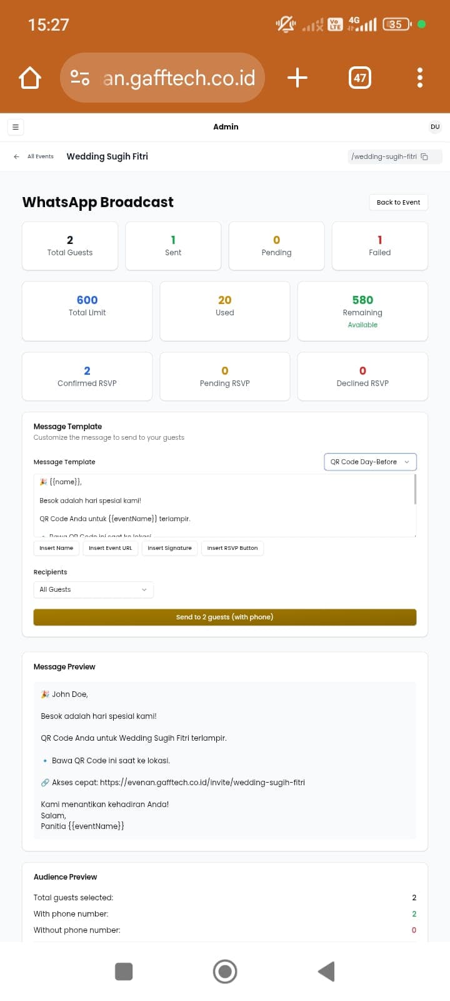Open a new browser tab with the plus icon

pyautogui.click(x=297, y=78)
